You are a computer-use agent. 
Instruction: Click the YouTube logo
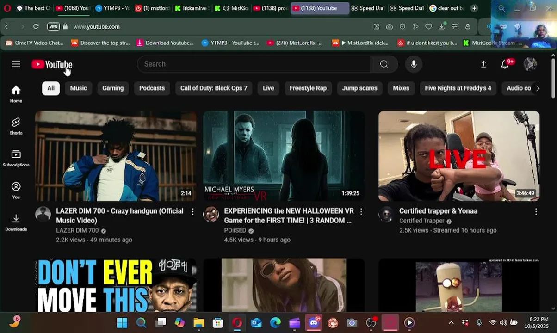click(52, 64)
